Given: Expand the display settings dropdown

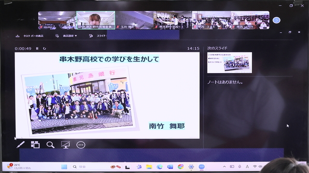Looking at the screenshot, I should point(66,36).
